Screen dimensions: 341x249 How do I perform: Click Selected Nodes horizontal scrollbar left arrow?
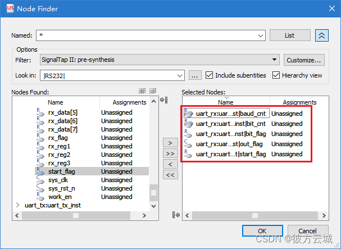(x=187, y=215)
